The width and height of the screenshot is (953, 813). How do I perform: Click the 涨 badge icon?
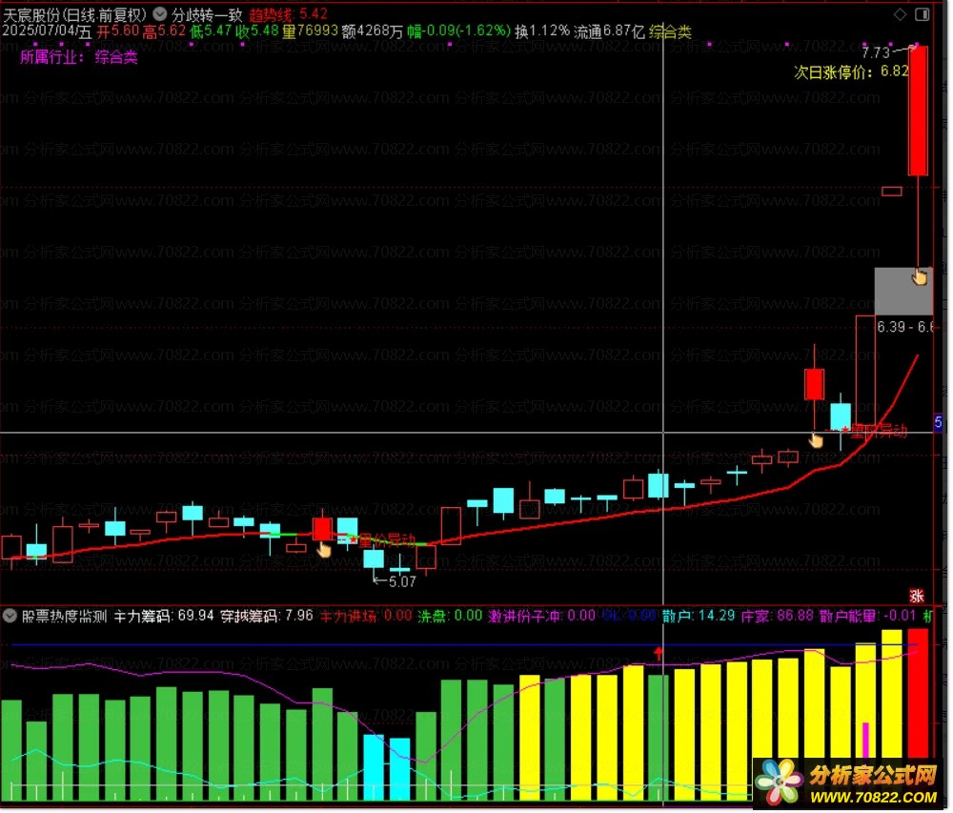click(x=917, y=596)
